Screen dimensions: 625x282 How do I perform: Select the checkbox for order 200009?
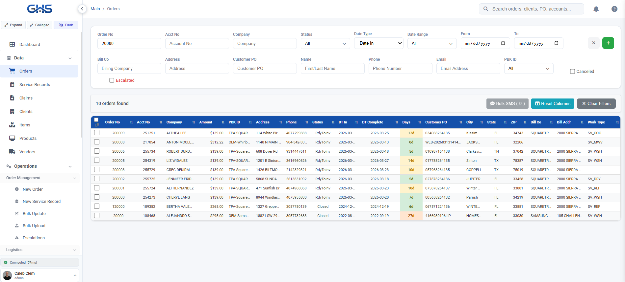(x=97, y=133)
